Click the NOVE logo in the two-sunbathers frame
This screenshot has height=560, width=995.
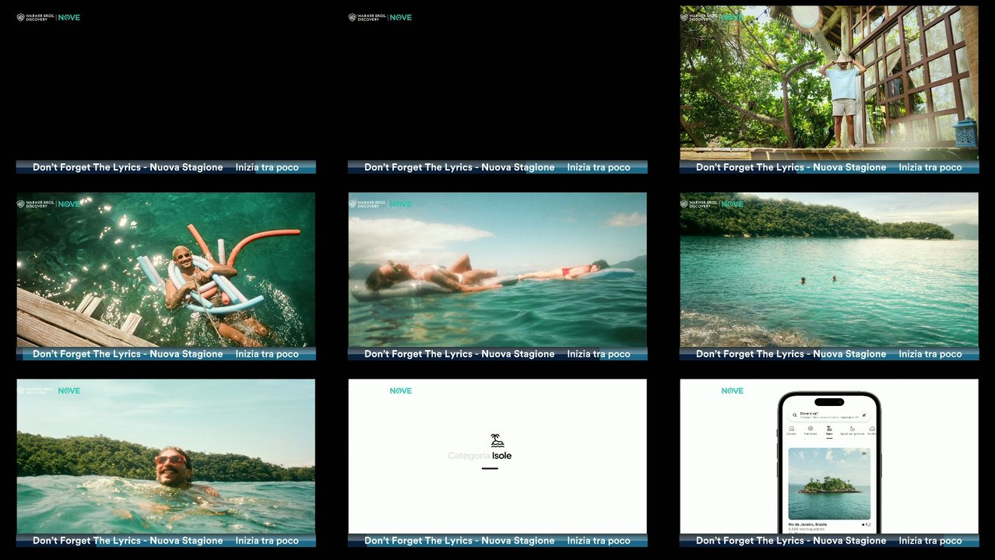point(400,204)
